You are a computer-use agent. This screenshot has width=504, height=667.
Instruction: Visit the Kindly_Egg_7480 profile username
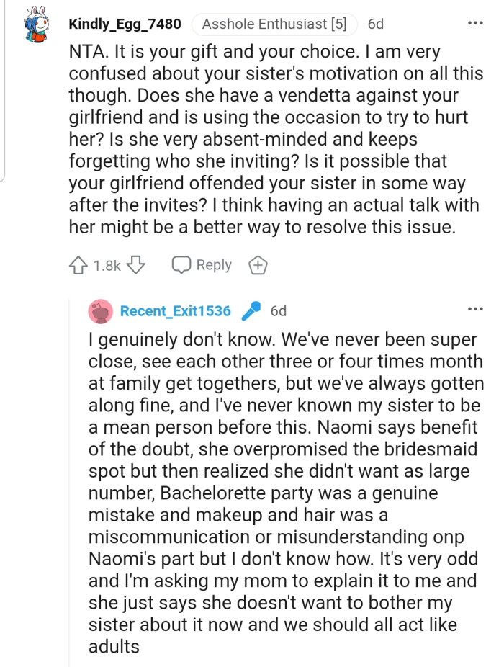pyautogui.click(x=125, y=24)
